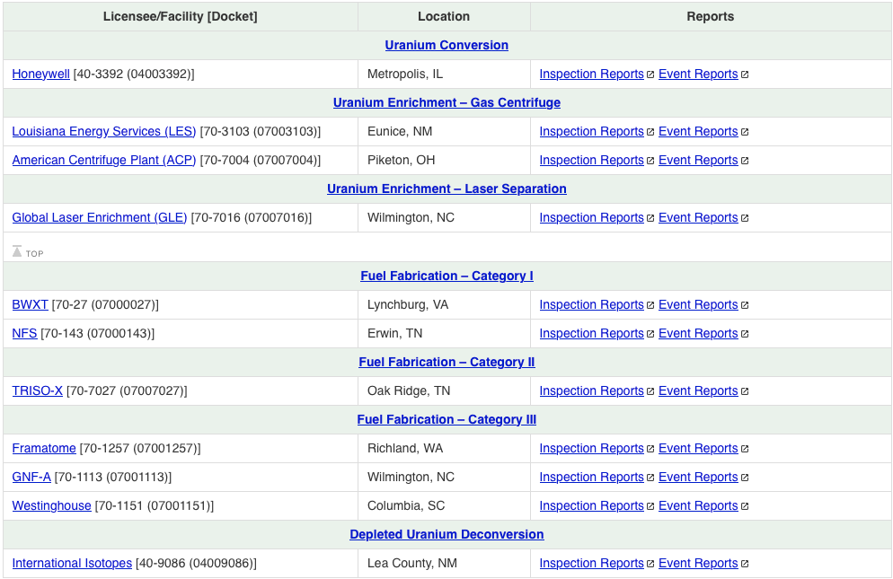View Inspection Reports for Global Laser Enrichment
Screen dimensions: 893x579
click(x=592, y=217)
